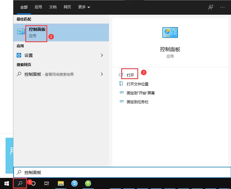Click the user account icon at top right
Image resolution: width=231 pixels, height=189 pixels.
point(210,7)
